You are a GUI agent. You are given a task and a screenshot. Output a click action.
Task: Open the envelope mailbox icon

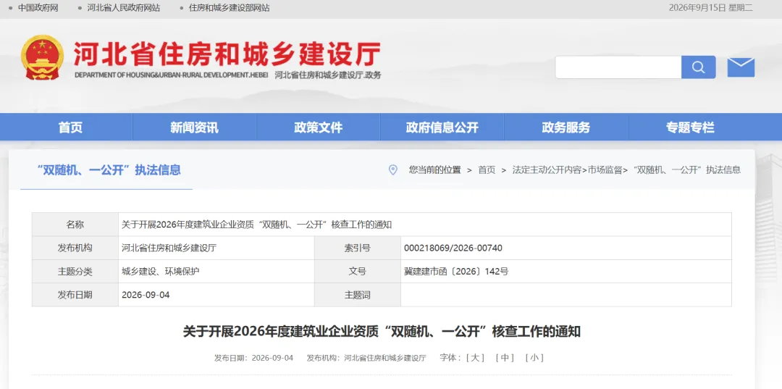741,67
